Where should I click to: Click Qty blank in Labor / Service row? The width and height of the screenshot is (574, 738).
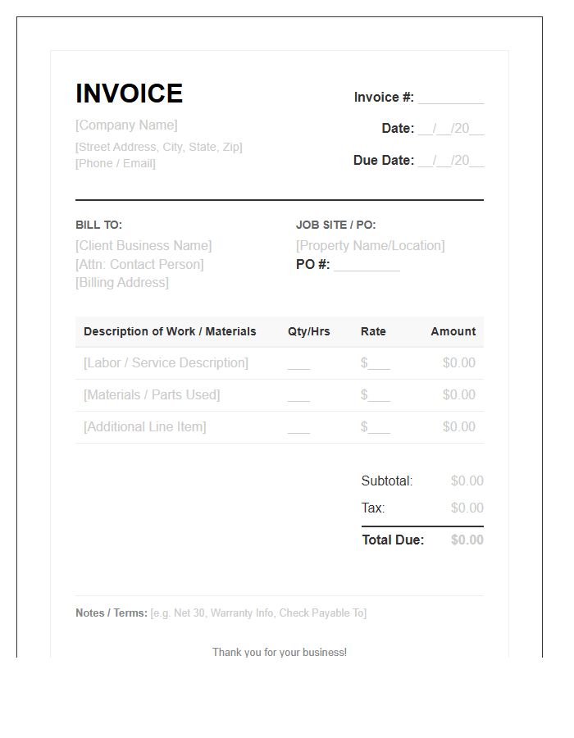[x=298, y=364]
